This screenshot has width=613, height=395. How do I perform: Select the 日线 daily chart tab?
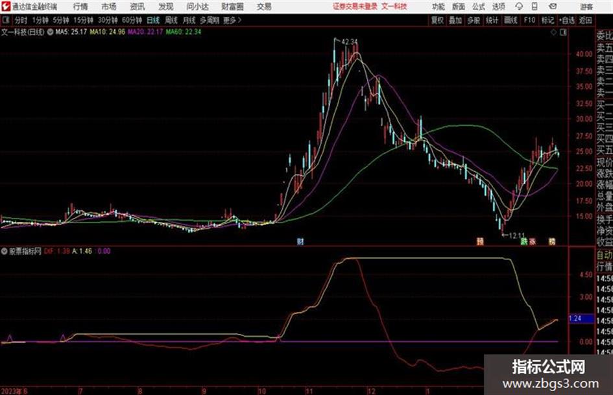pos(153,20)
